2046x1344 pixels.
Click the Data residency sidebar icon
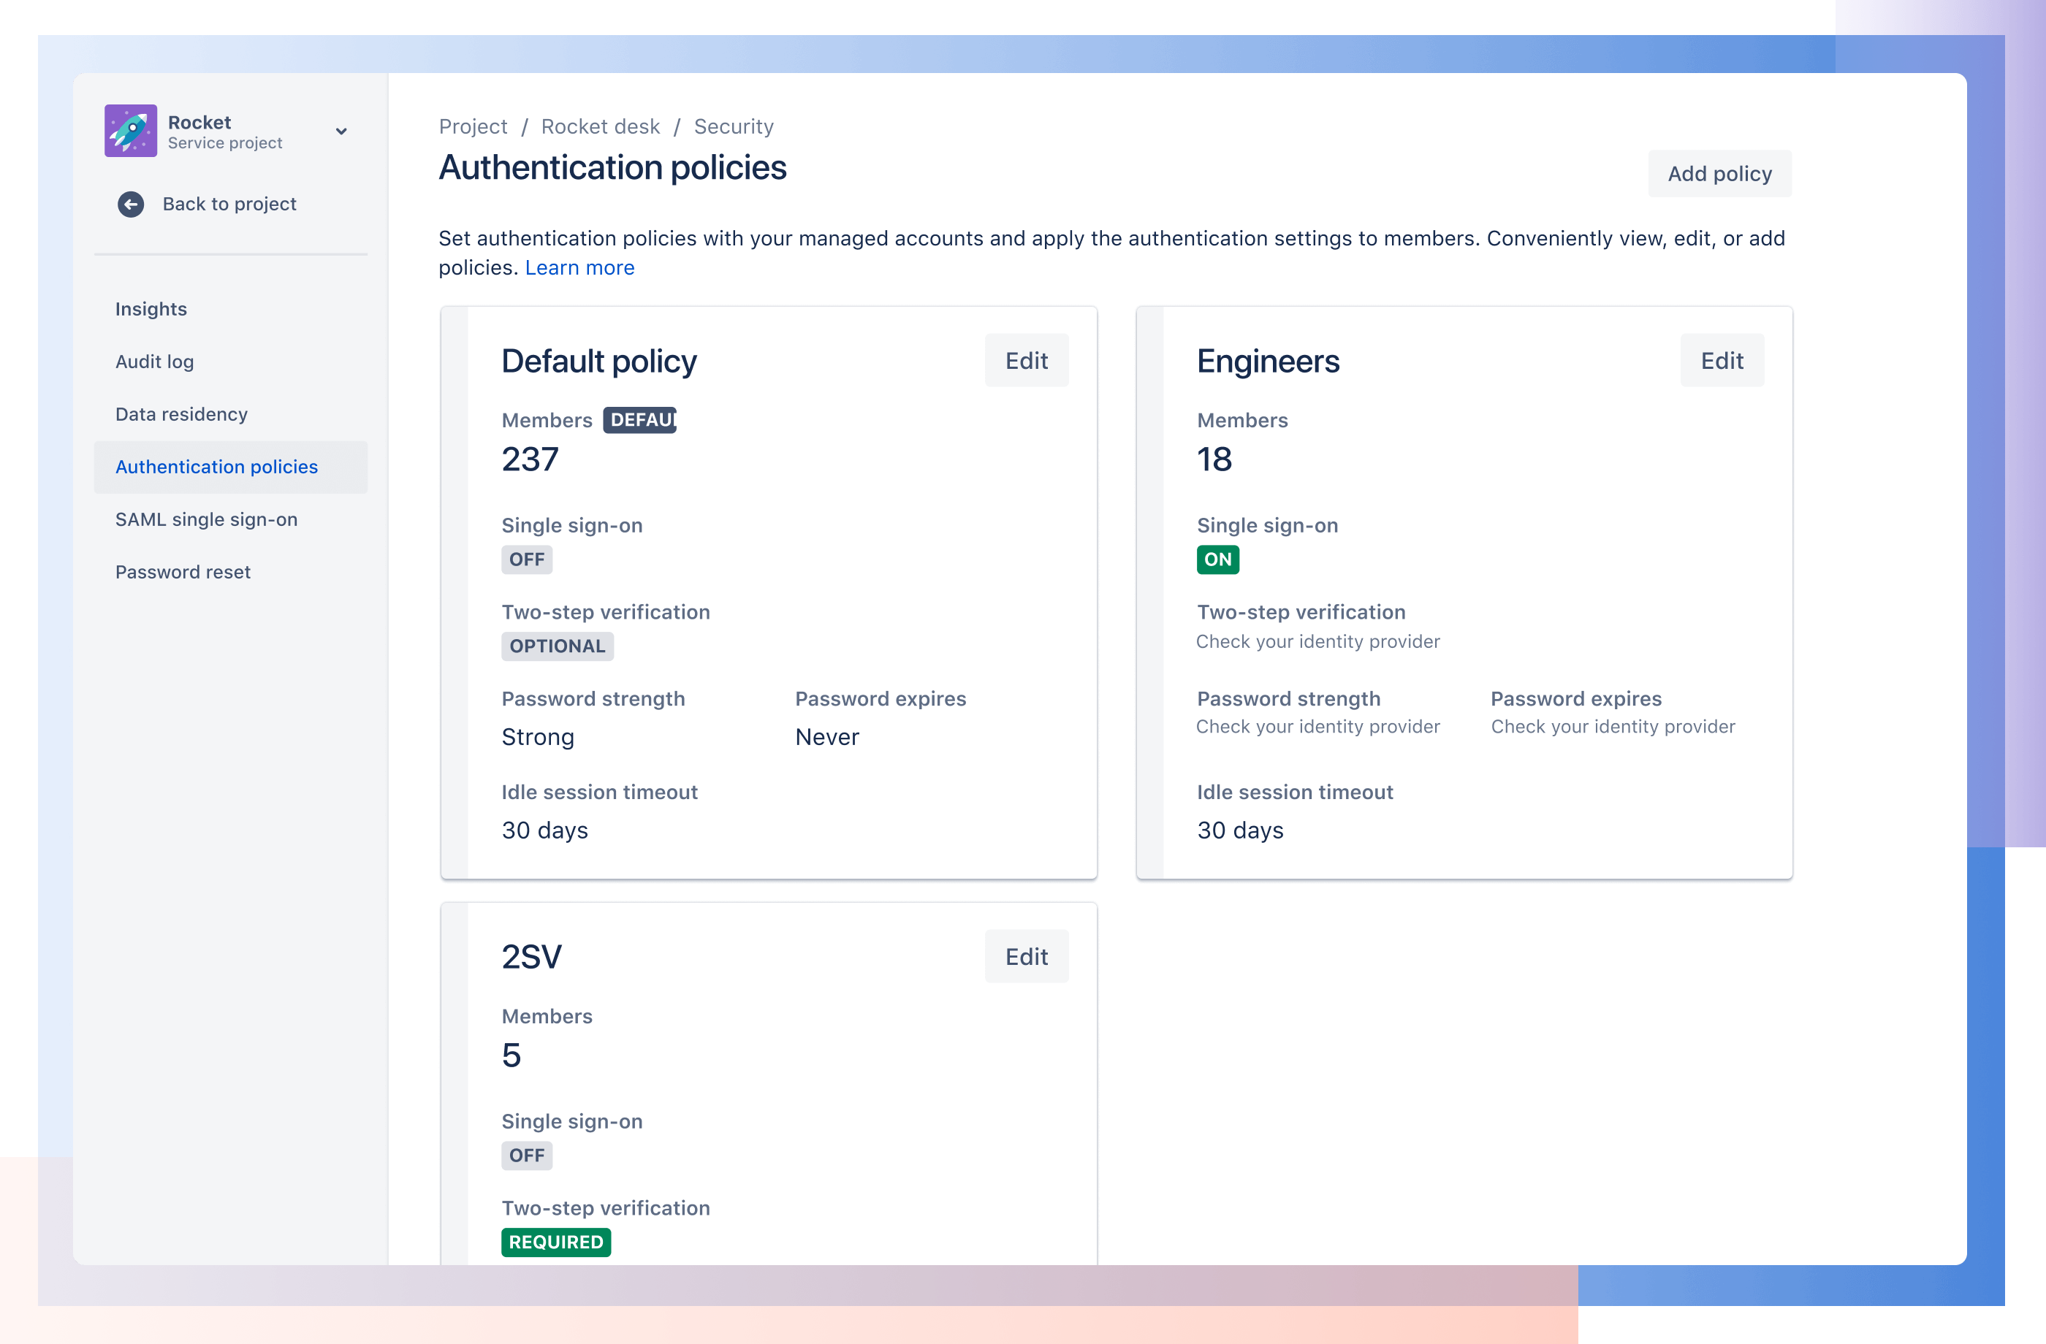tap(178, 414)
